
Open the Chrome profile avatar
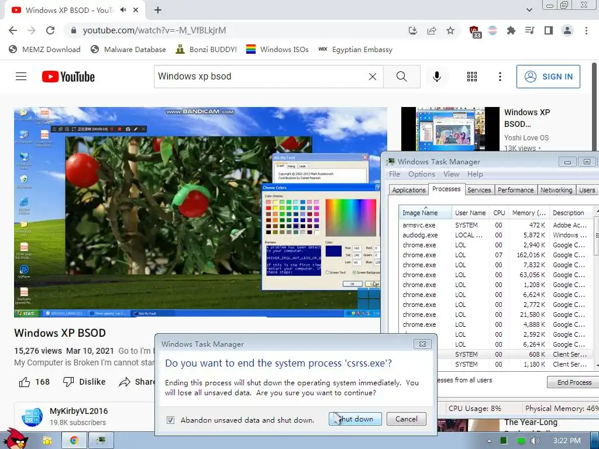point(567,30)
